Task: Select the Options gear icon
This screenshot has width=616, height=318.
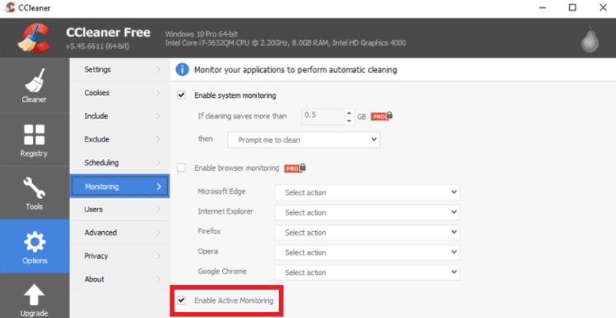Action: 34,241
